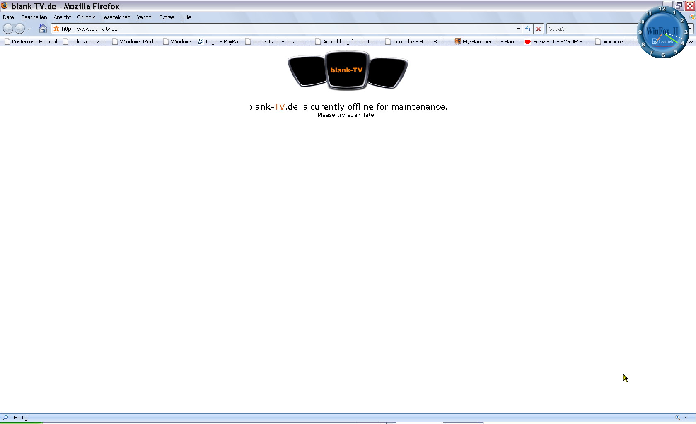The height and width of the screenshot is (424, 696).
Task: Open the Kostenlose Hotmail bookmark
Action: point(31,41)
